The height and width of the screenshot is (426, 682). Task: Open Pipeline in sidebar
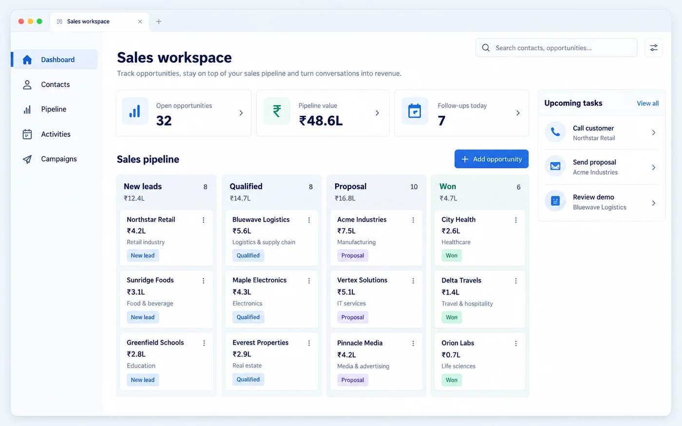[55, 109]
